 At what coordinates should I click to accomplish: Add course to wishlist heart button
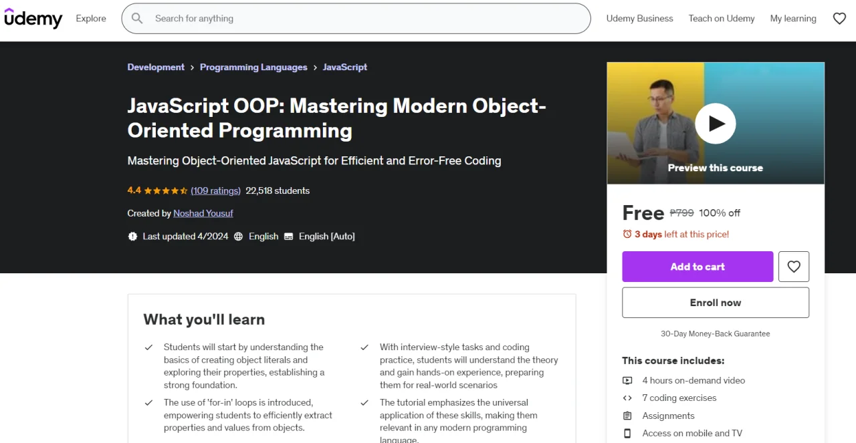click(x=794, y=267)
